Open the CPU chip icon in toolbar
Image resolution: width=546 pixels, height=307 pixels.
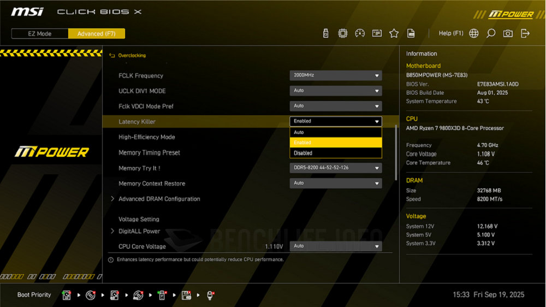click(343, 33)
